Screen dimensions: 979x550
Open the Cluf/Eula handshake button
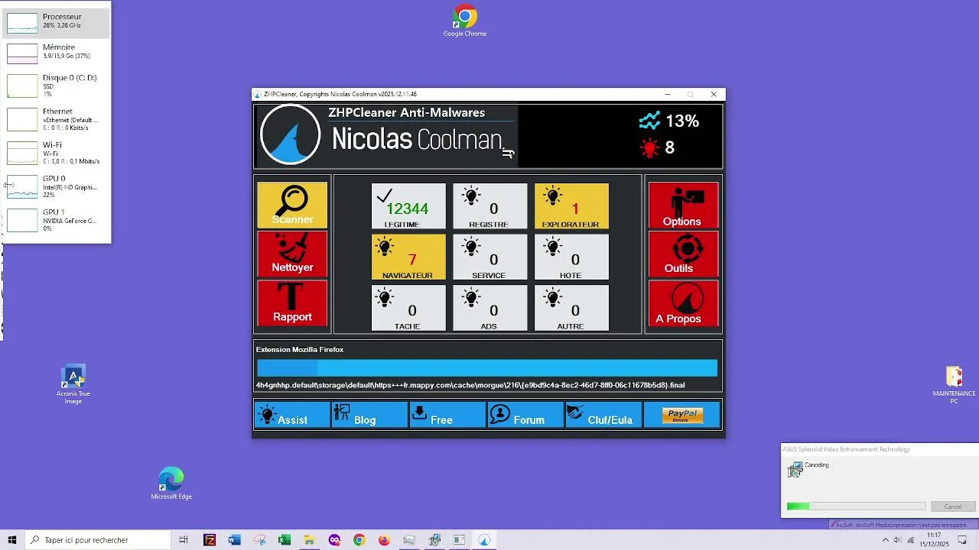pos(603,415)
